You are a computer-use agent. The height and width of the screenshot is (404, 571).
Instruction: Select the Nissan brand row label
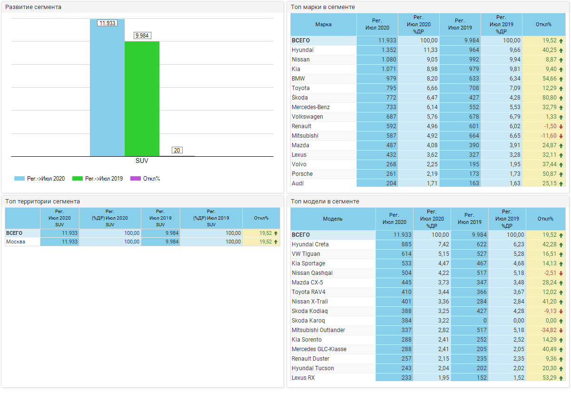[301, 60]
